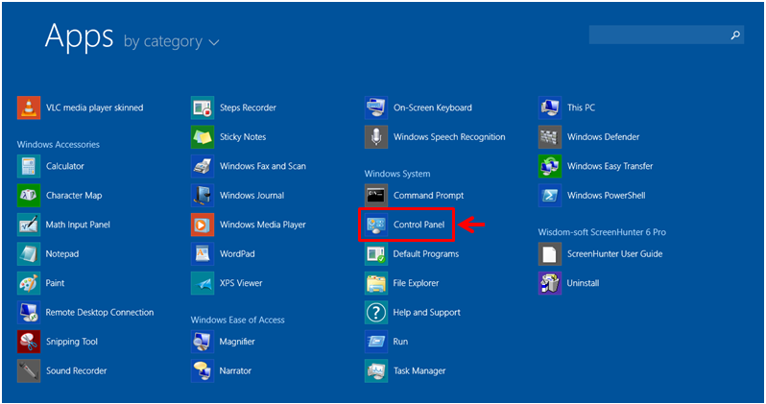Click the Apps heading title
The image size is (766, 404).
(79, 36)
